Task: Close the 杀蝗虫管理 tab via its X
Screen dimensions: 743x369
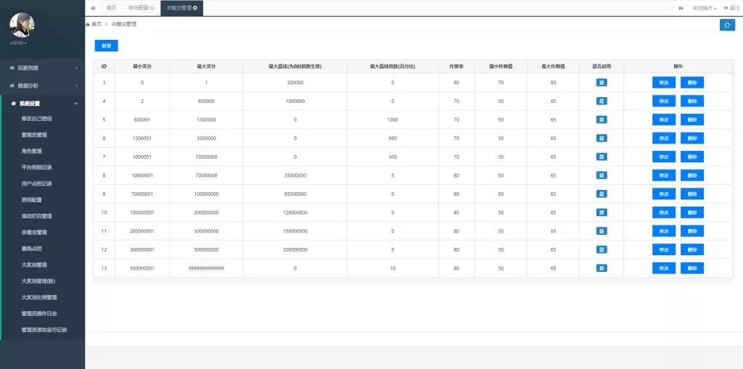Action: point(195,8)
